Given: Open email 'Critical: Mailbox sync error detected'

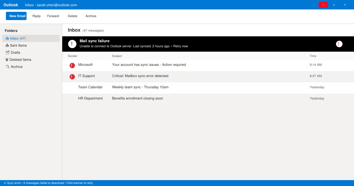Looking at the screenshot, I should click(x=140, y=76).
